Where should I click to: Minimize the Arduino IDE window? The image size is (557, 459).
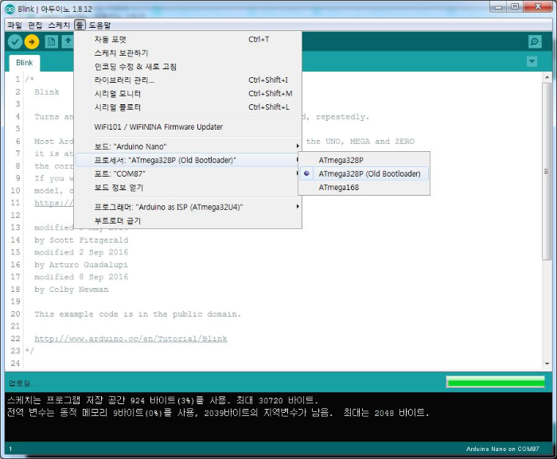pos(498,6)
